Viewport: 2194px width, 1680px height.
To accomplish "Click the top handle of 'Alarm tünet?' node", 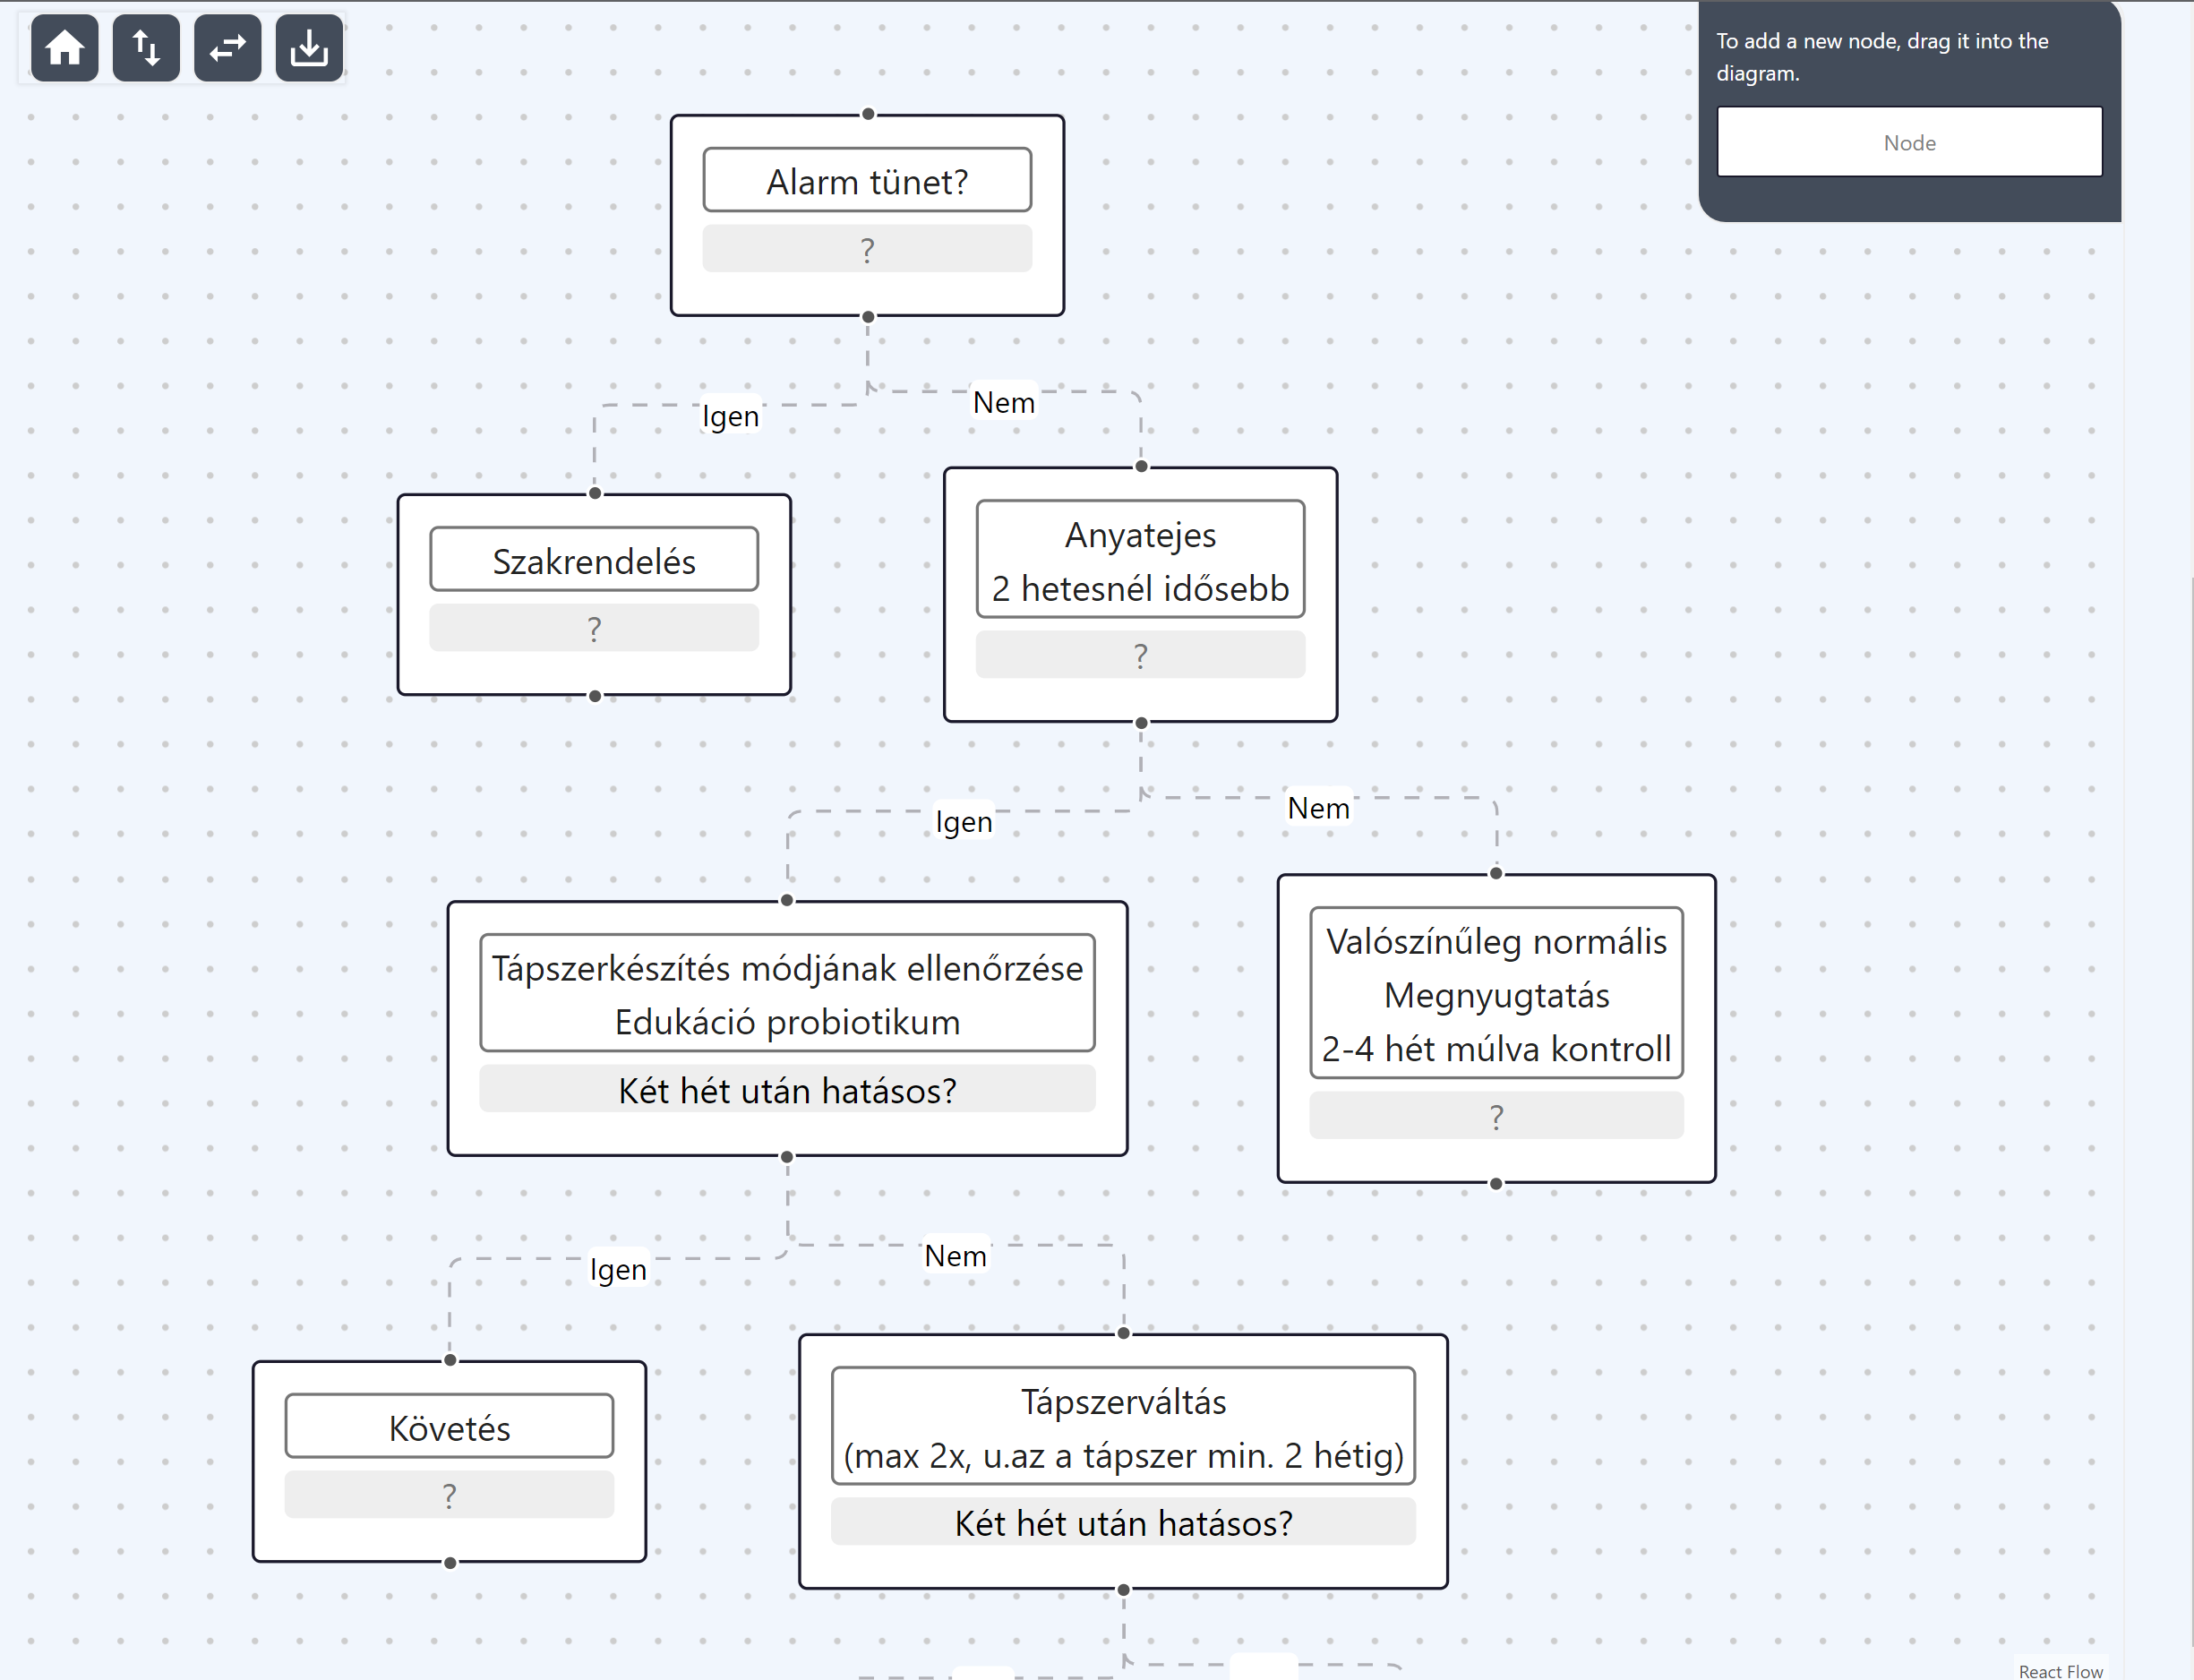I will point(868,114).
